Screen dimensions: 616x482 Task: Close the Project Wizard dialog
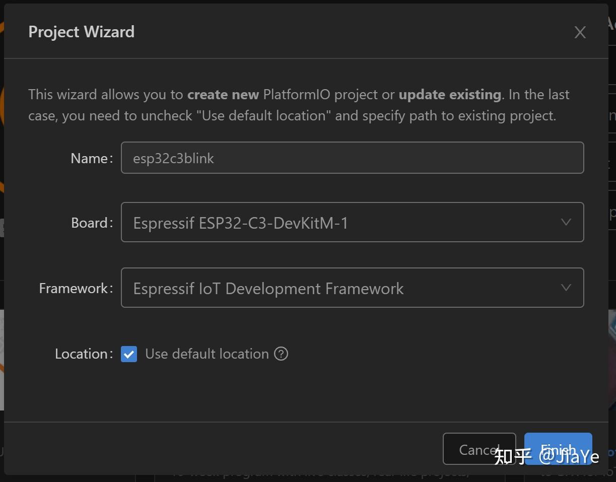click(580, 33)
